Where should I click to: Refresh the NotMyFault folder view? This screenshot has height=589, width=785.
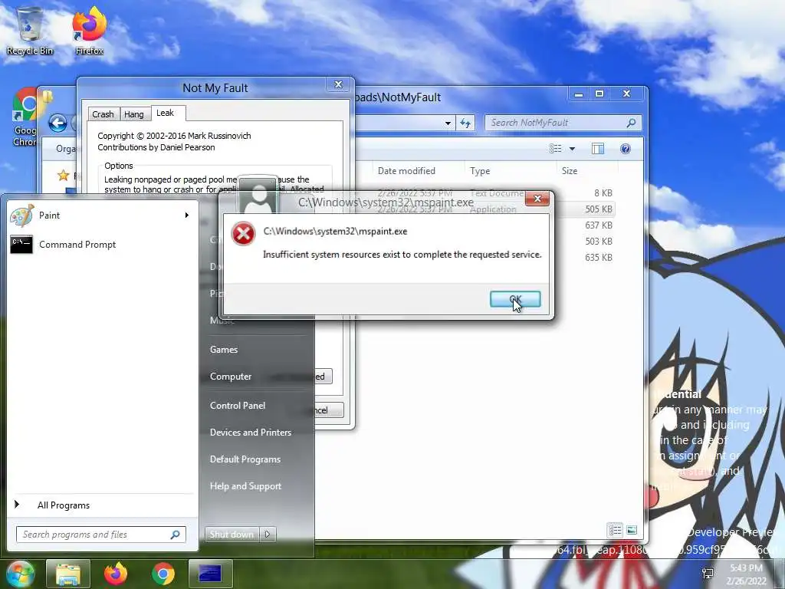pos(465,123)
